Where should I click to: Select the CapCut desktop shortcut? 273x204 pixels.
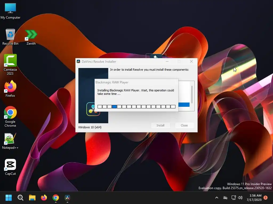point(10,167)
